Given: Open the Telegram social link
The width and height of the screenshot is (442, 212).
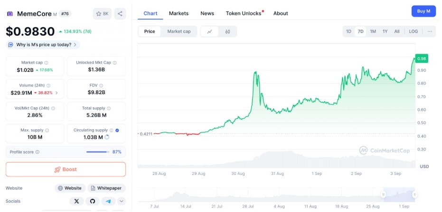Looking at the screenshot, I should pyautogui.click(x=109, y=201).
